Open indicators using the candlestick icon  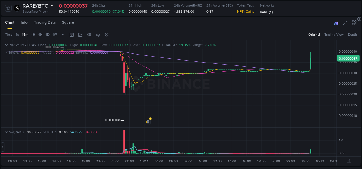pos(89,35)
